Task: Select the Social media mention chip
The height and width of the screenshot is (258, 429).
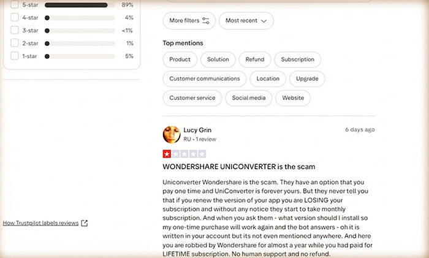Action: point(248,98)
